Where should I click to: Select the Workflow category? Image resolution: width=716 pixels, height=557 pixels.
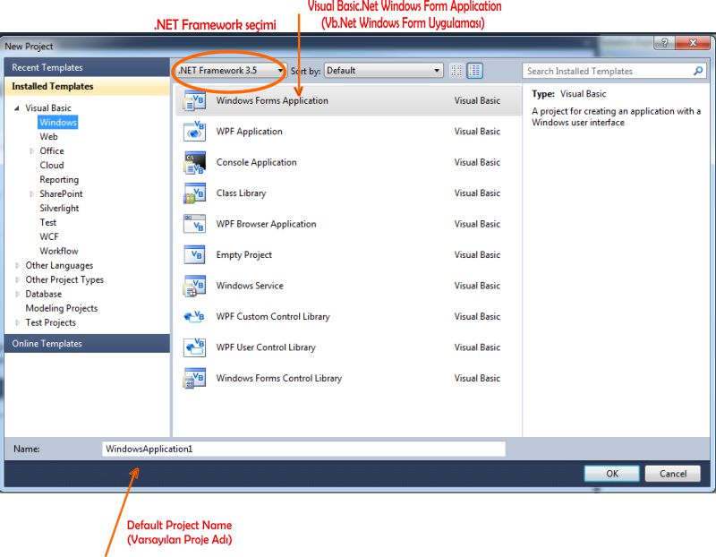point(58,251)
